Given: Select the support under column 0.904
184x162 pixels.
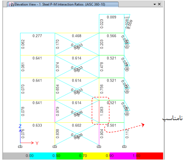Looking at the screenshot, I should [99, 147].
